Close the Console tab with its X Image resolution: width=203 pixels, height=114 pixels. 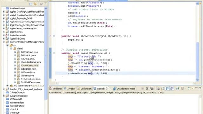point(107,89)
